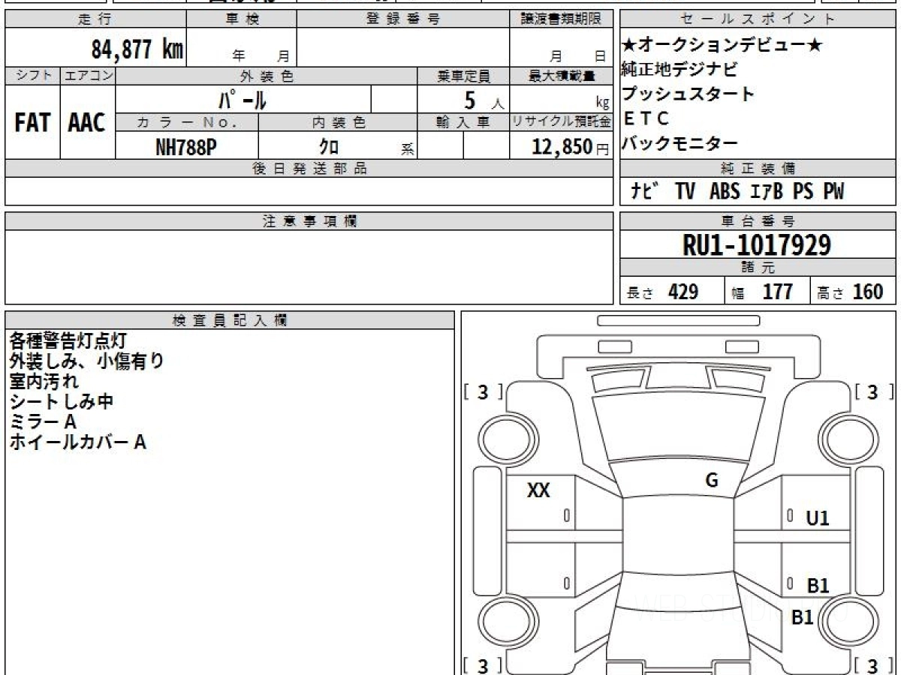The height and width of the screenshot is (675, 901).
Task: Click the length value 429
Action: click(x=683, y=292)
